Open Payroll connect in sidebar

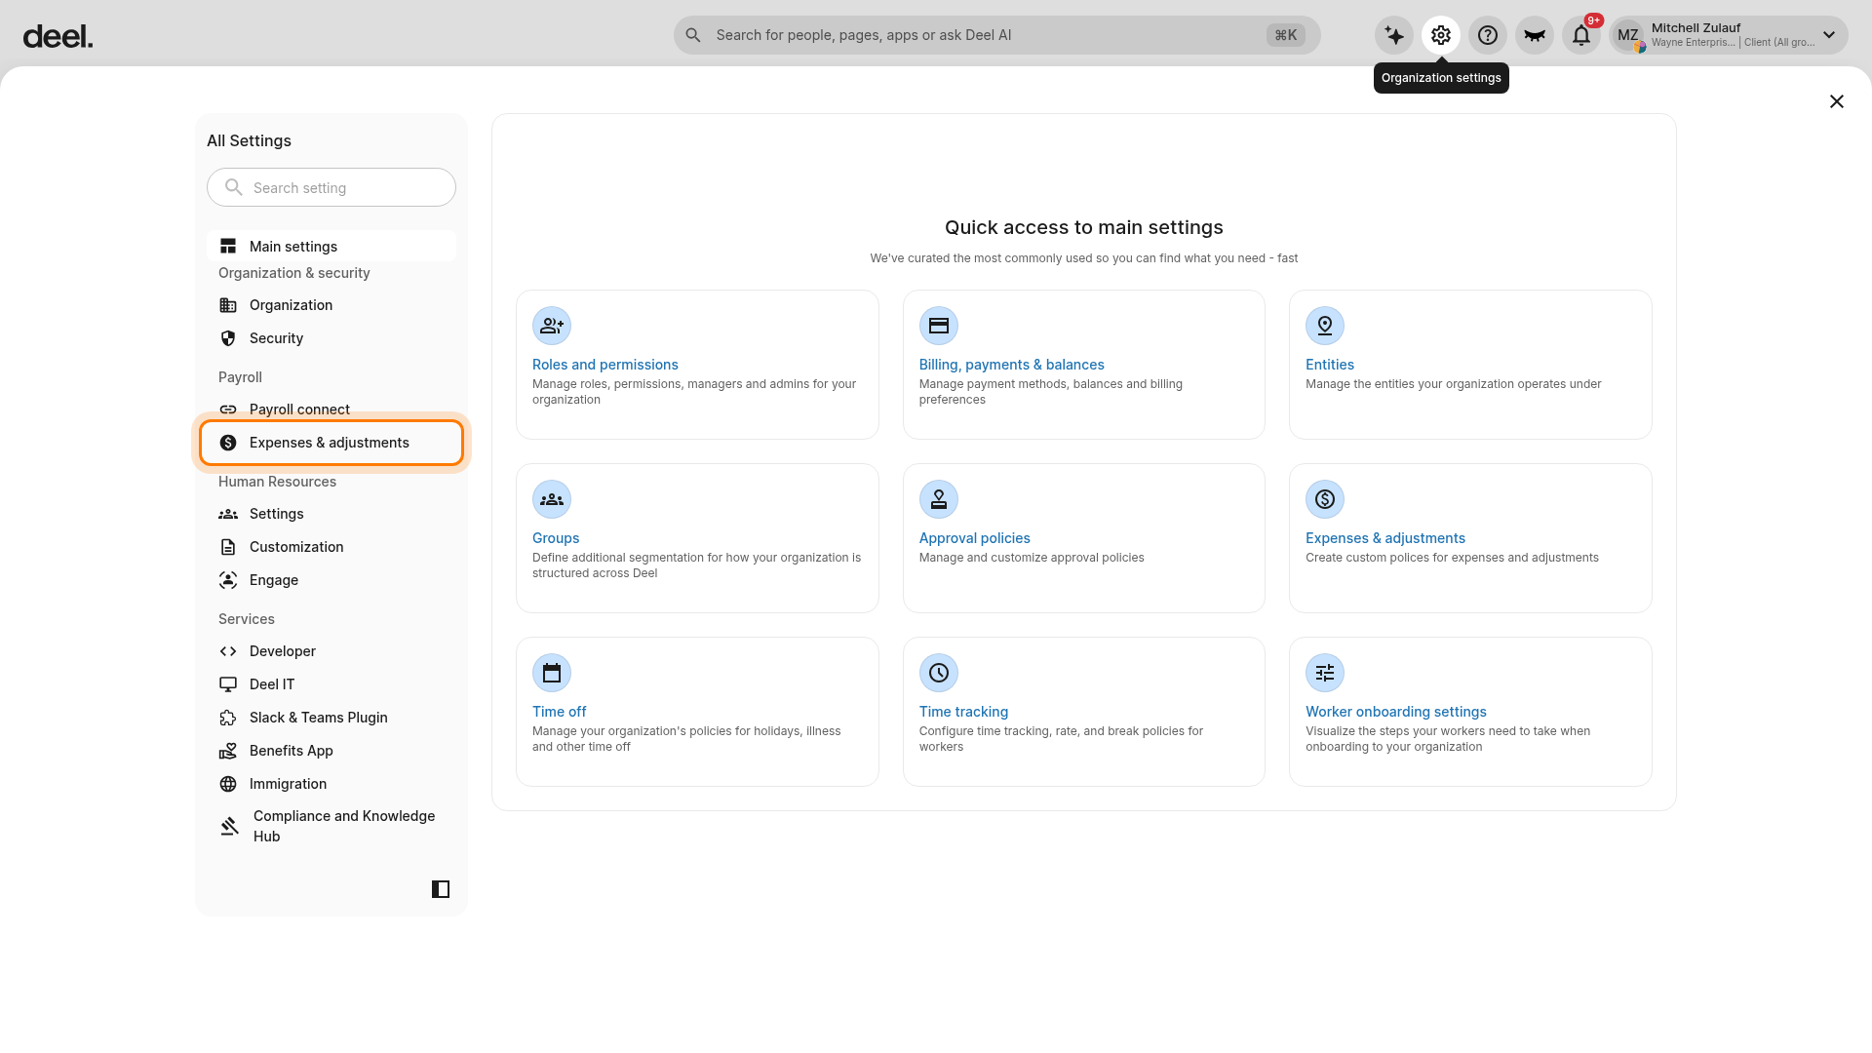tap(331, 409)
